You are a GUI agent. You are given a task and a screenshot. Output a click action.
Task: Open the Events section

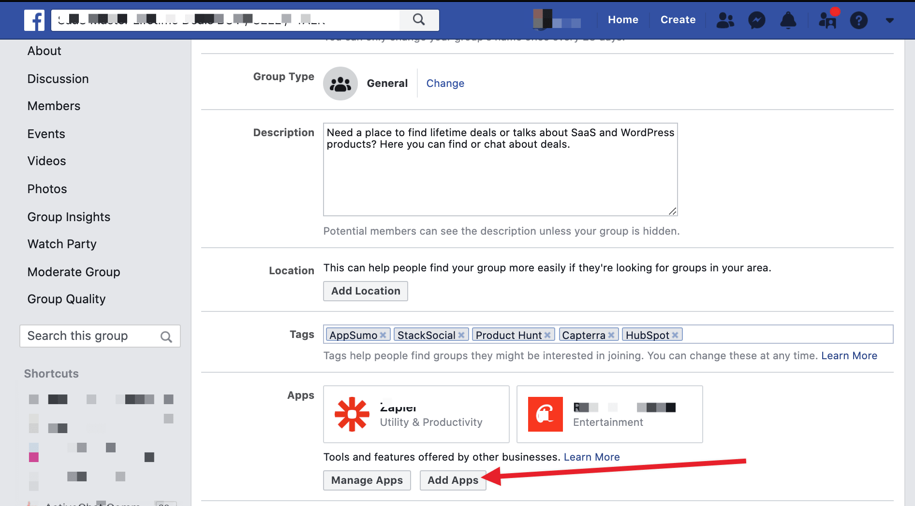tap(46, 134)
